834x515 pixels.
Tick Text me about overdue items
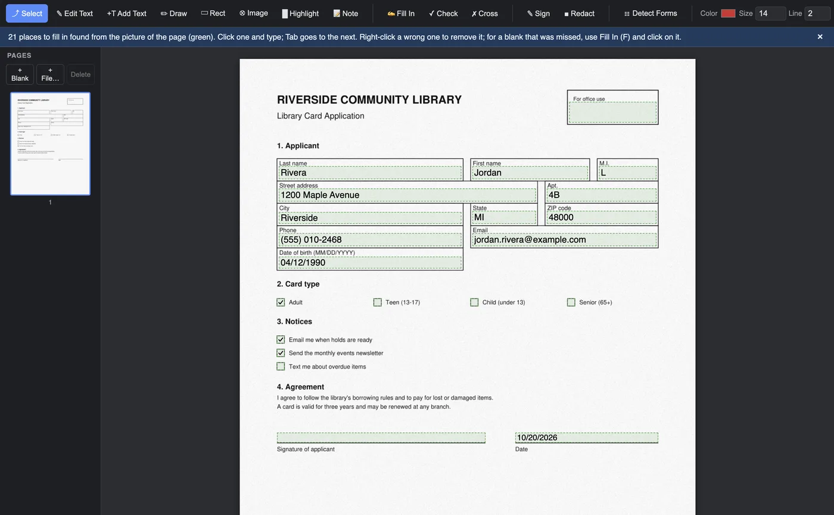pyautogui.click(x=281, y=366)
